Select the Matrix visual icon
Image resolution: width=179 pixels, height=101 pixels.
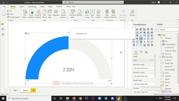coord(141,42)
